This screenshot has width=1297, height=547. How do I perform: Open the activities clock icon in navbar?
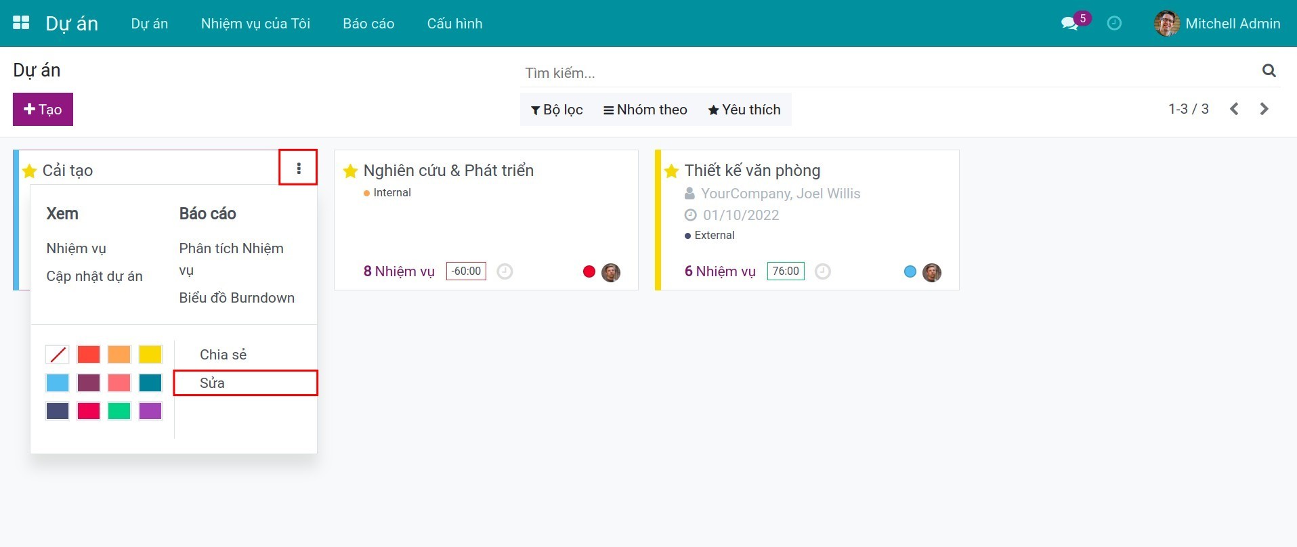coord(1114,24)
